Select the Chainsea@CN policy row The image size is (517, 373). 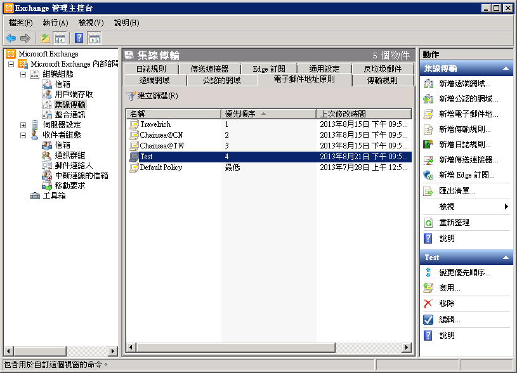click(269, 135)
